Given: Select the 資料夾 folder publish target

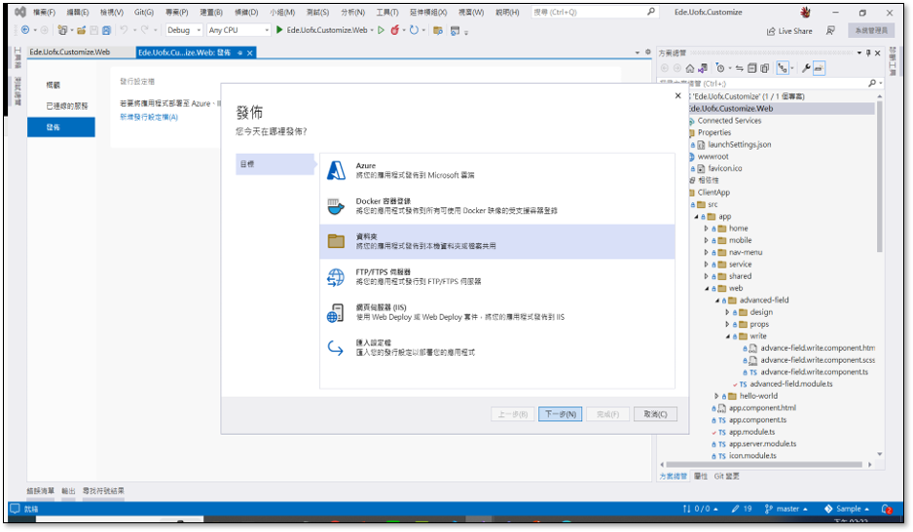Looking at the screenshot, I should pos(497,241).
